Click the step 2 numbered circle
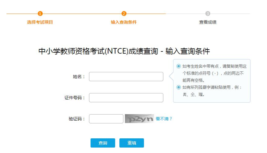Image resolution: width=267 pixels, height=153 pixels. pos(124,14)
